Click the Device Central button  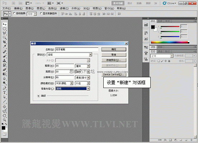pos(114,74)
